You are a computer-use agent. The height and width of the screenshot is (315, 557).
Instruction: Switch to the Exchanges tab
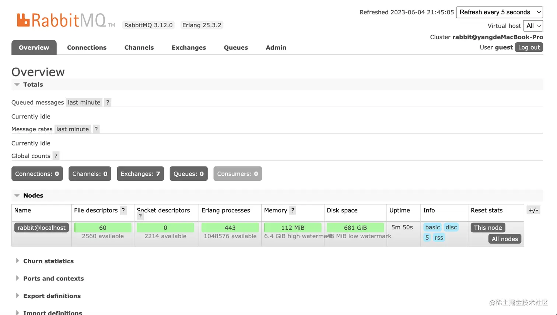pyautogui.click(x=189, y=47)
